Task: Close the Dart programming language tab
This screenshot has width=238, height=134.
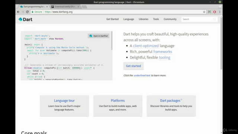Action: pos(47,7)
